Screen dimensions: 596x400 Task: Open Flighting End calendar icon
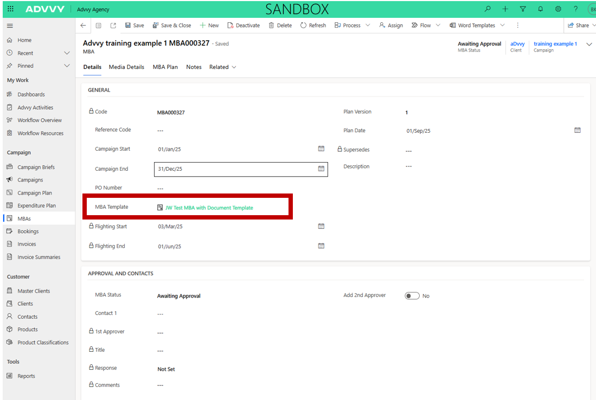321,246
